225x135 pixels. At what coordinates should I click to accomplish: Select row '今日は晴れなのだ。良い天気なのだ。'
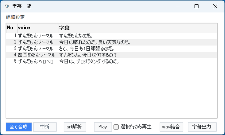112,42
